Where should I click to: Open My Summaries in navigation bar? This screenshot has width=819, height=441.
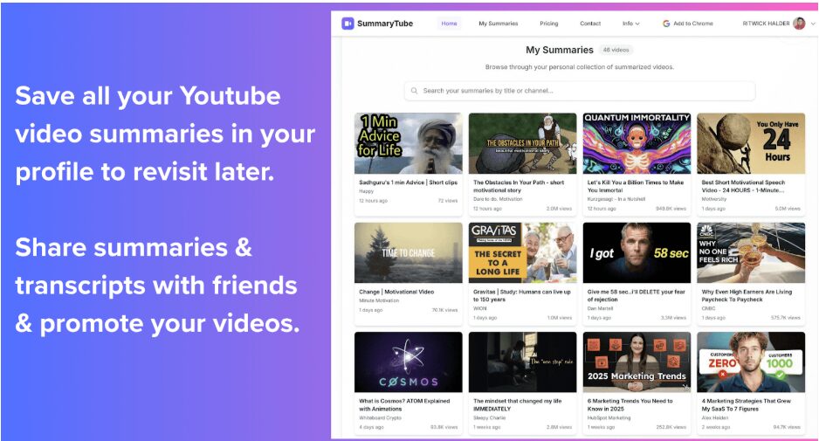tap(498, 24)
